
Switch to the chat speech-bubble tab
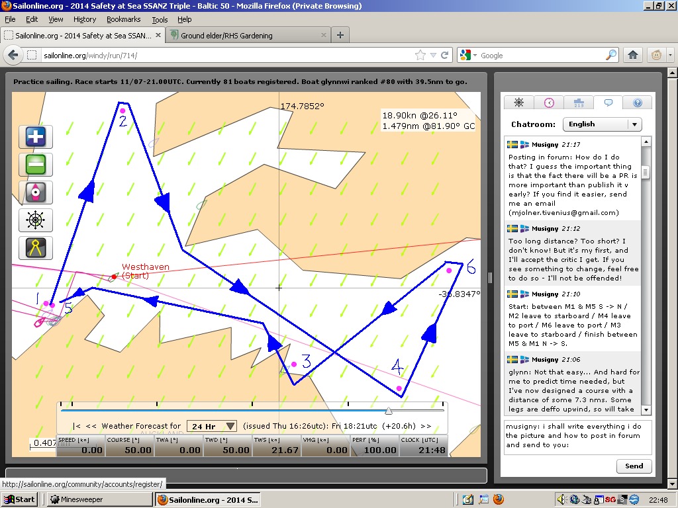pyautogui.click(x=608, y=103)
